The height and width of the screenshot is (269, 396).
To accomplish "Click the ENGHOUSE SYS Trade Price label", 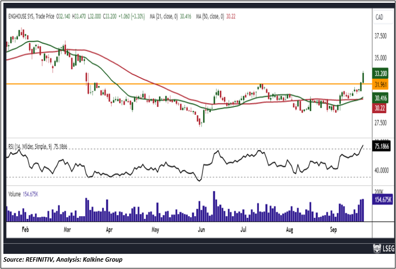I will tap(32, 17).
